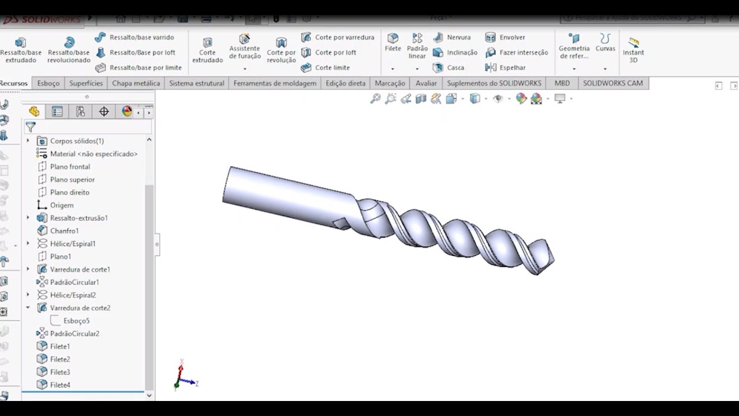
Task: Choose the Envolver tool
Action: click(505, 38)
